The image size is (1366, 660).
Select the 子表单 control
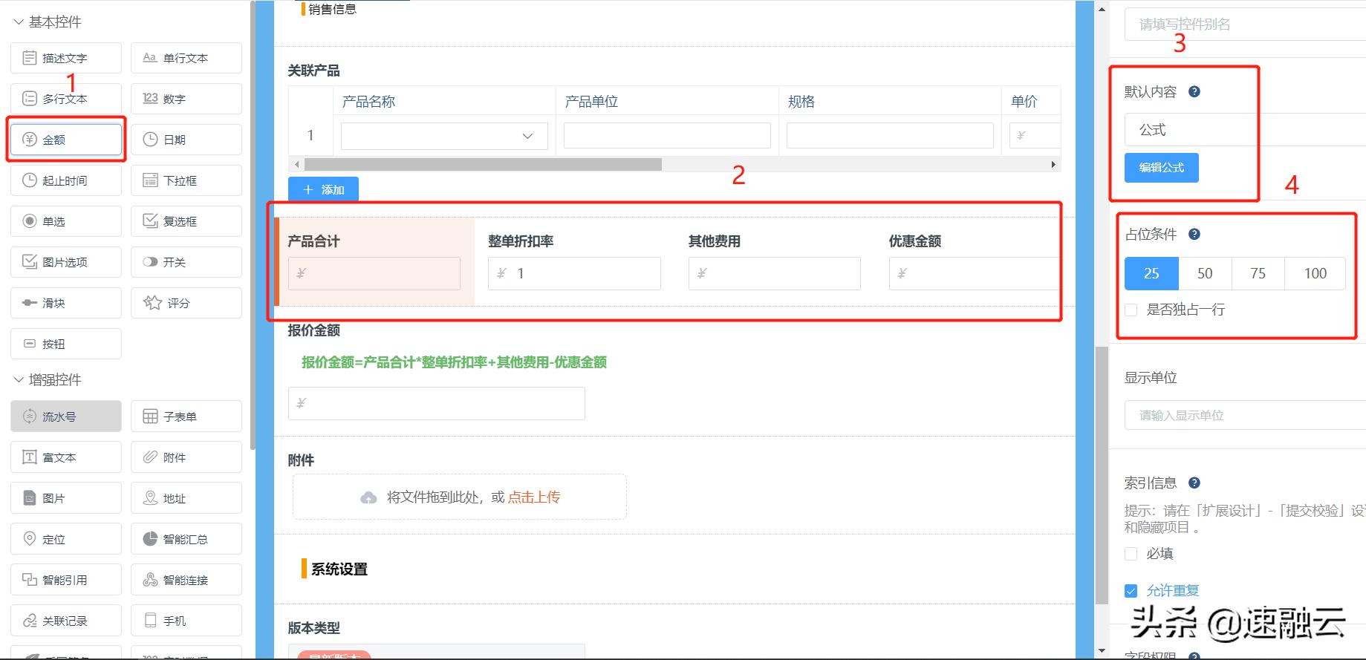[x=186, y=416]
